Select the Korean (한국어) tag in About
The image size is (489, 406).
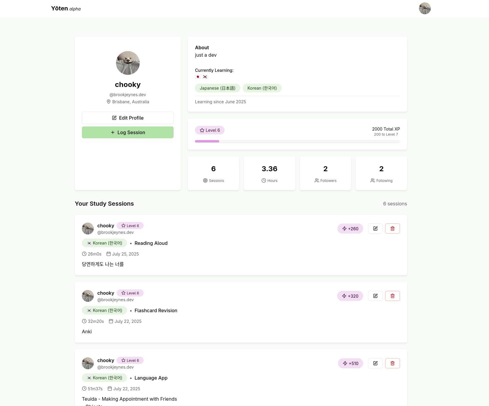click(x=262, y=88)
